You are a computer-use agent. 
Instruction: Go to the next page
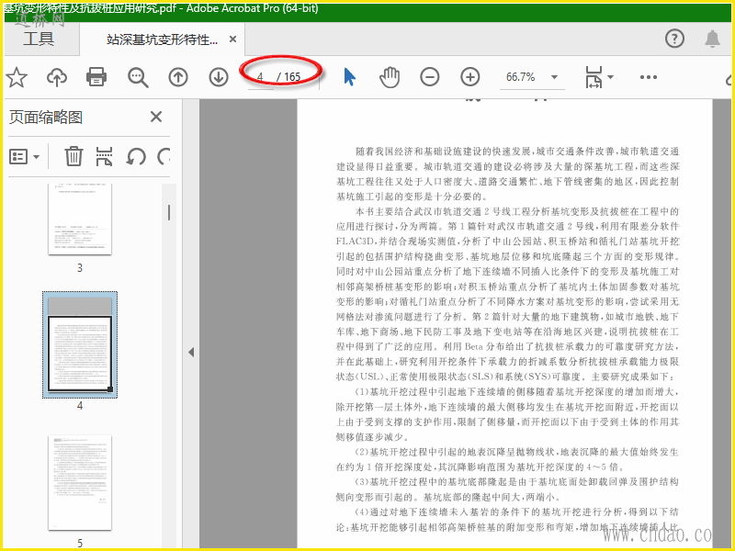point(219,77)
